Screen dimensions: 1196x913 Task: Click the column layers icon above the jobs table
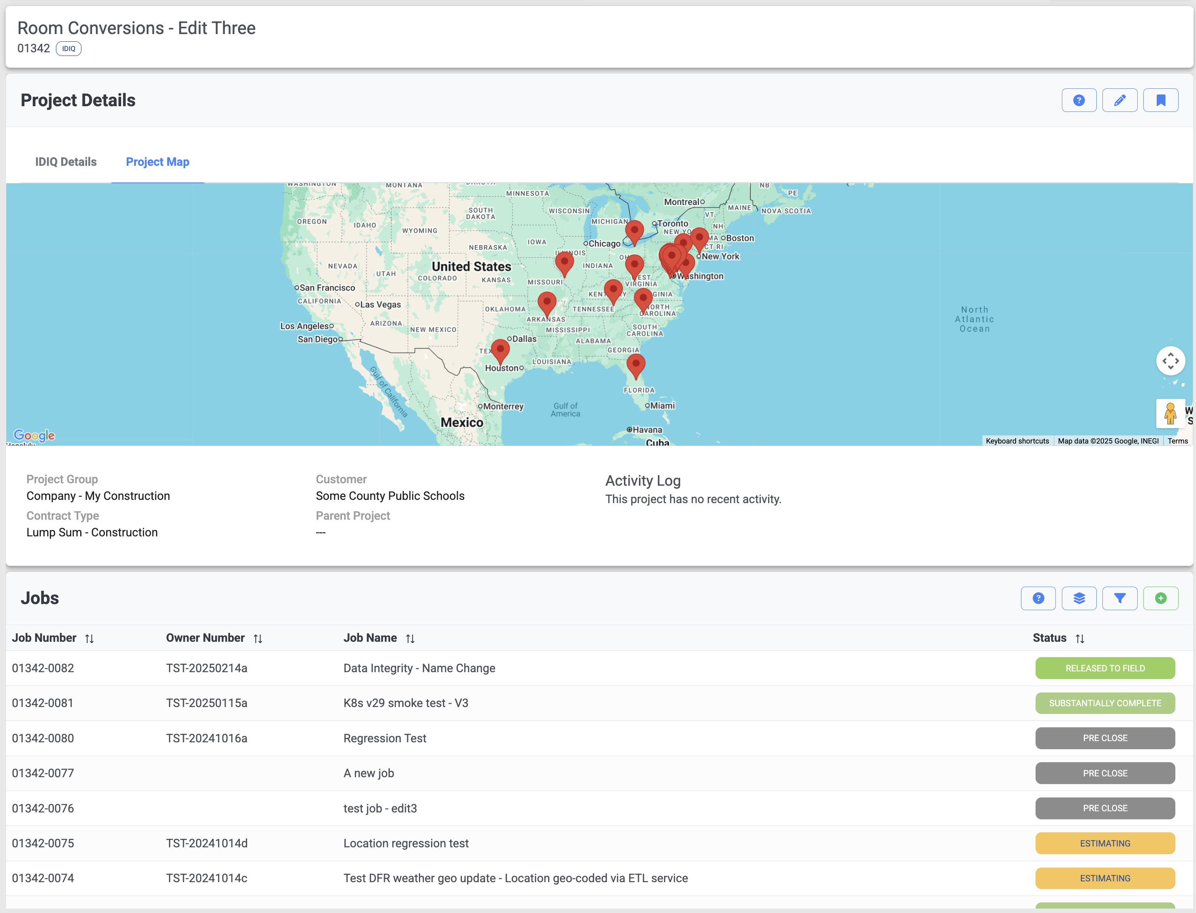coord(1079,598)
